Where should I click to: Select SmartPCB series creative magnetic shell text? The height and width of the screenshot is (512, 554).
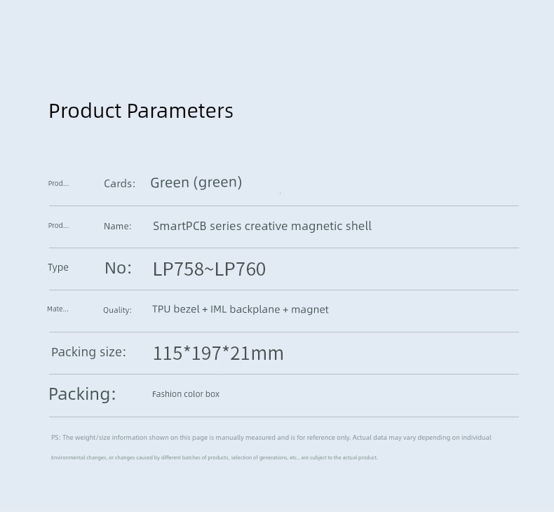262,226
